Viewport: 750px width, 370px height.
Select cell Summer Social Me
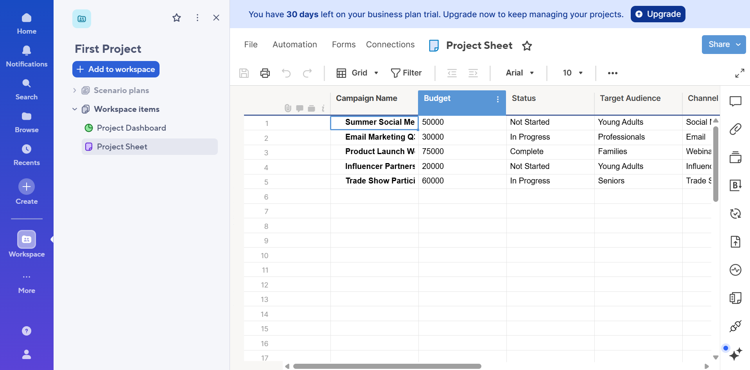click(x=375, y=122)
